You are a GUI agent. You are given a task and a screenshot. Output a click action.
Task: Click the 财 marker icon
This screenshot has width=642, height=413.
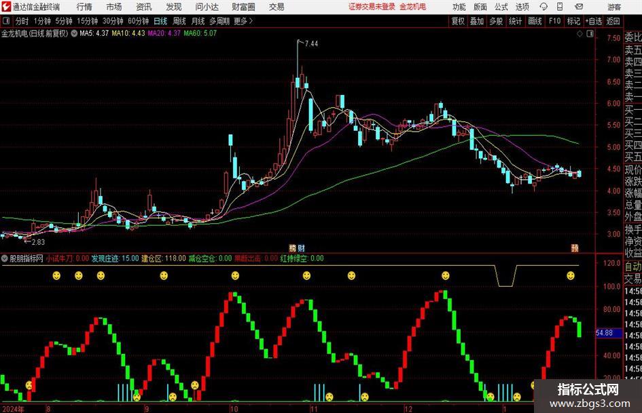(x=302, y=248)
